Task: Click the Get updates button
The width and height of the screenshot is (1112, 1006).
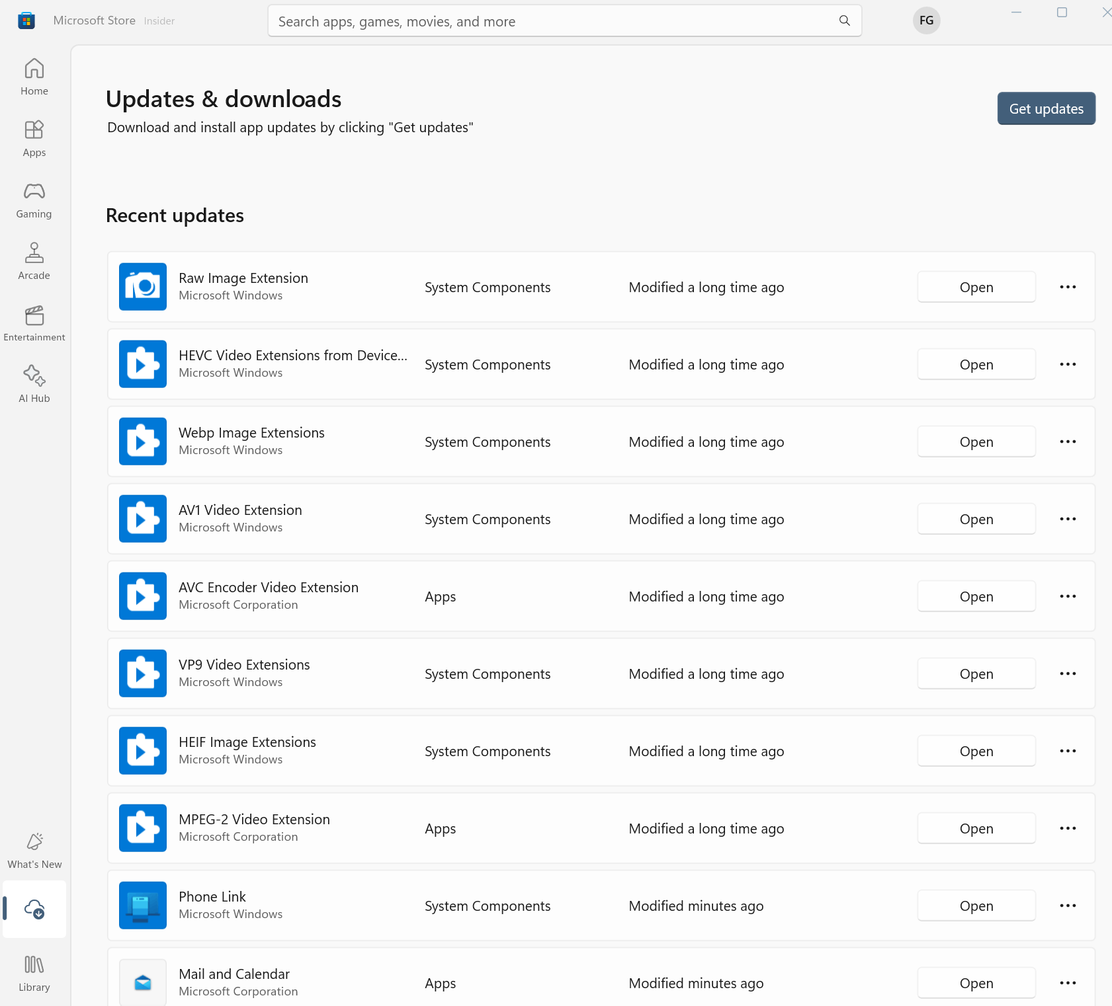Action: pyautogui.click(x=1046, y=108)
